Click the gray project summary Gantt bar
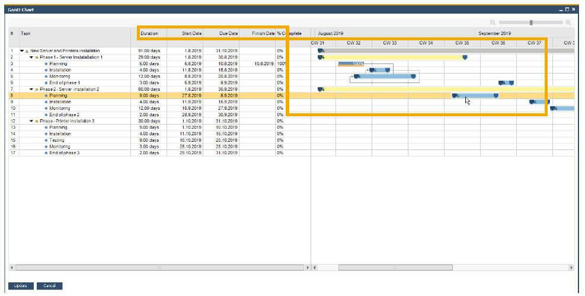The image size is (585, 296). (x=446, y=51)
